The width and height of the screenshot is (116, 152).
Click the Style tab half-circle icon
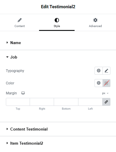point(57,20)
